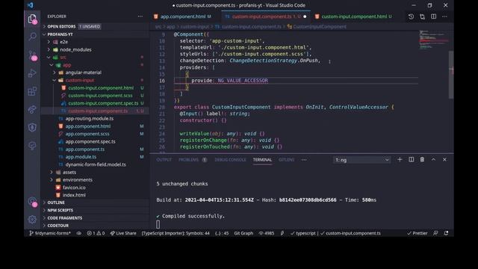The image size is (478, 269).
Task: Open Git Graph from status bar
Action: (243, 233)
